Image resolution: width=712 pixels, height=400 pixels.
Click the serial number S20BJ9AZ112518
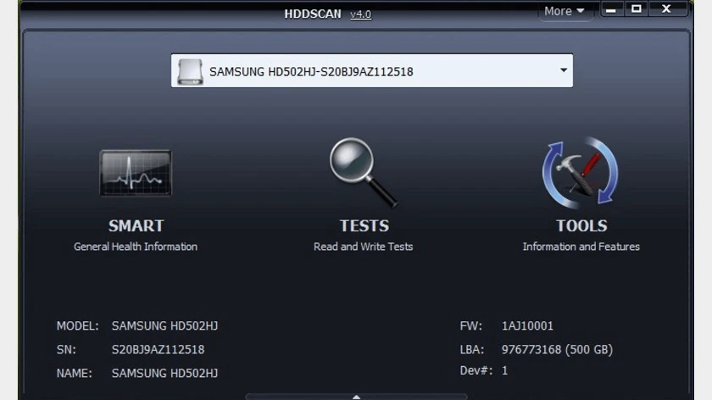point(158,350)
